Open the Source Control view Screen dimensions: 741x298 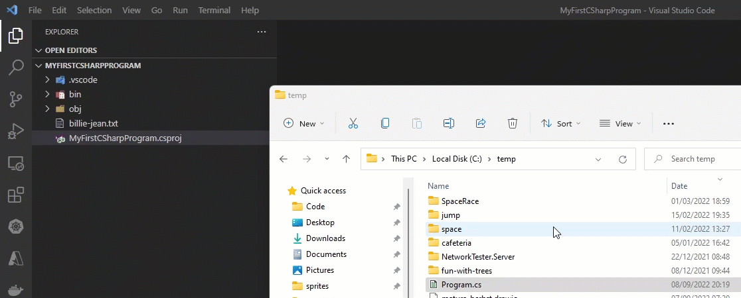[16, 99]
